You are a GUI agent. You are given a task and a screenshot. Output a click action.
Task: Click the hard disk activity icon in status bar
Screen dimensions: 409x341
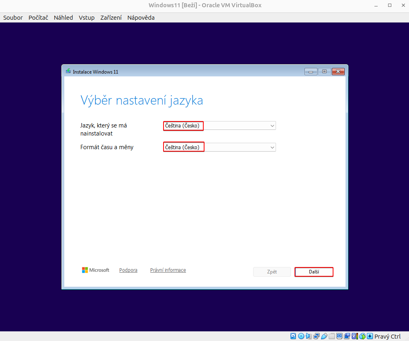293,336
